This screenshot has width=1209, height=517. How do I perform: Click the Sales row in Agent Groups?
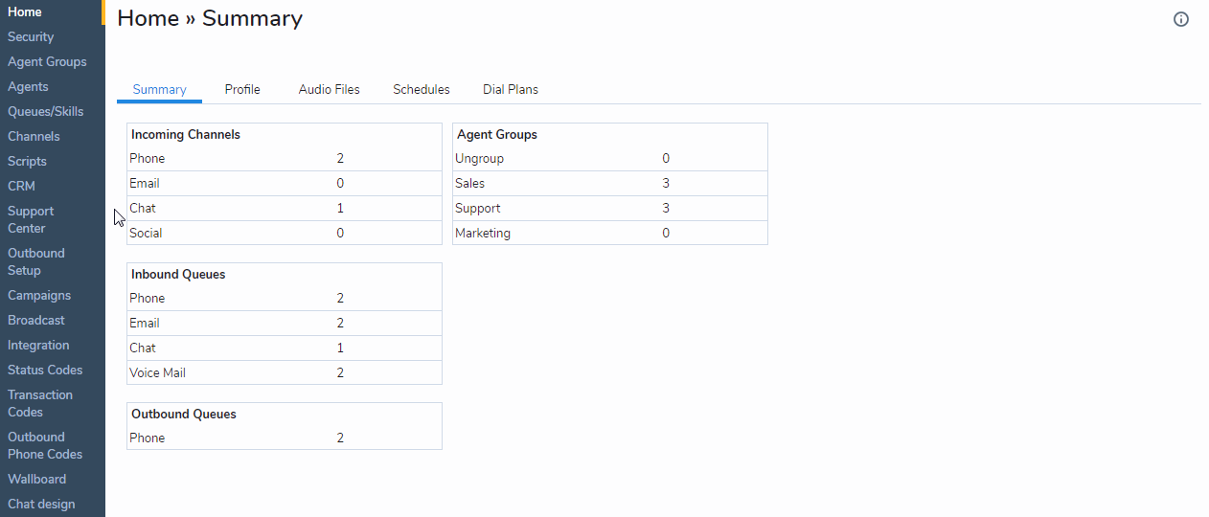coord(610,183)
